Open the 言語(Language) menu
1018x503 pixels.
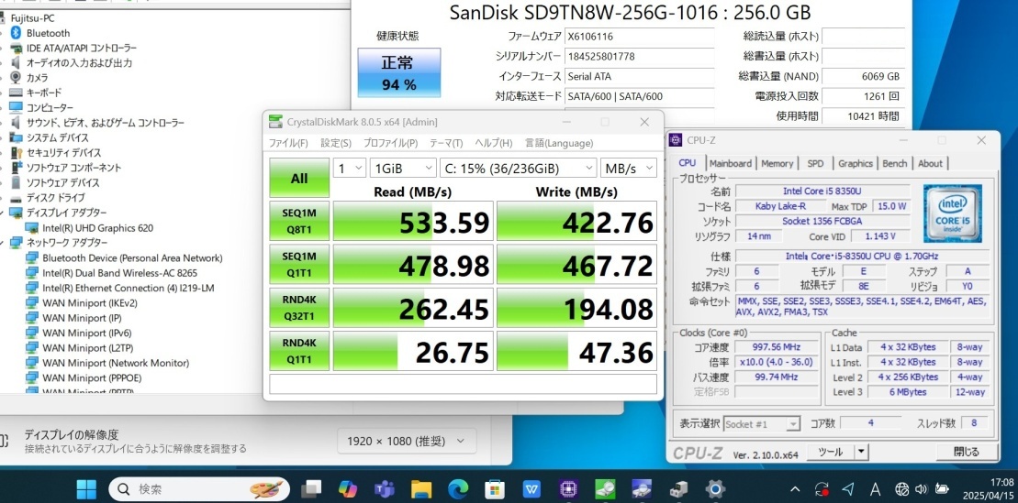558,143
